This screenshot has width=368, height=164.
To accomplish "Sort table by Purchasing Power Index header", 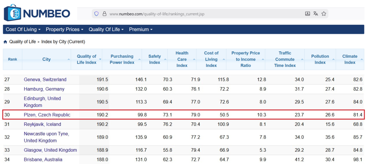I will tap(122, 59).
